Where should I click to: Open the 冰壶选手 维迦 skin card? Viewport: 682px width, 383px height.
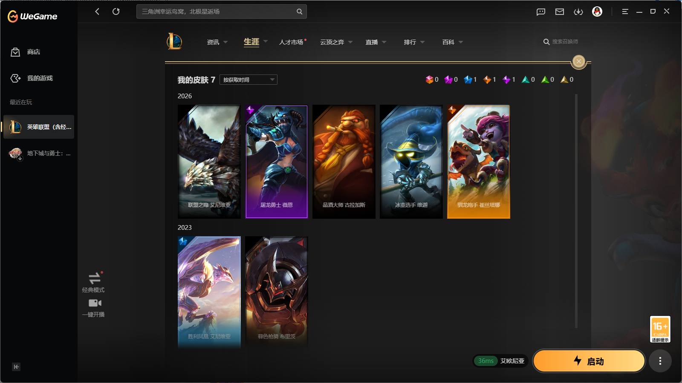pyautogui.click(x=411, y=162)
